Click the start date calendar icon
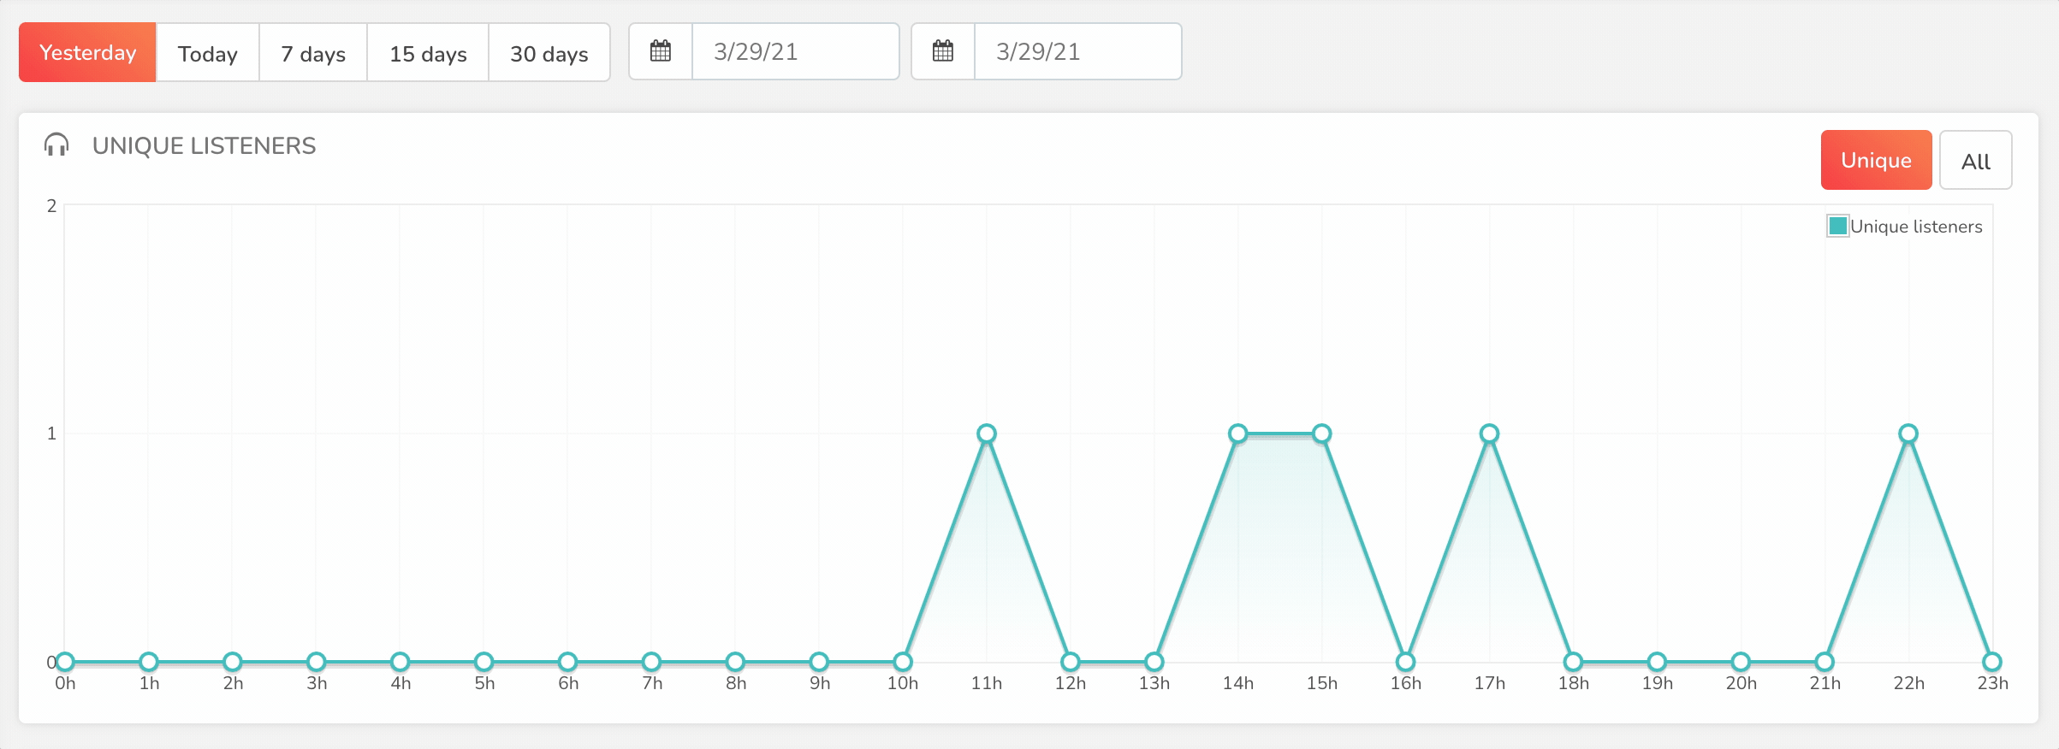 click(660, 51)
